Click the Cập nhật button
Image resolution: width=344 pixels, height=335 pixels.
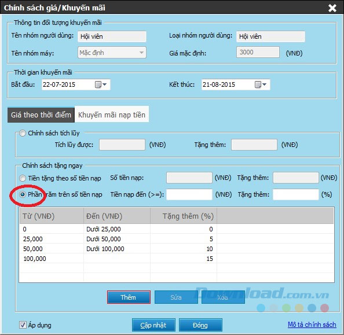point(153,325)
